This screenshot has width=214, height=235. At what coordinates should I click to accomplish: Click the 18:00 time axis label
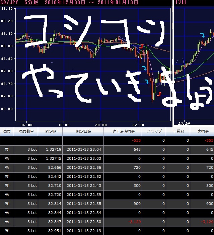point(64,125)
